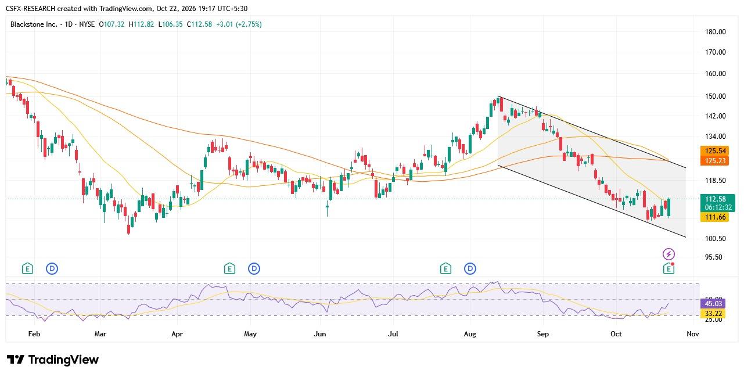Viewport: 744px width, 377px height.
Task: Open the dividend D marker near May
Action: point(254,268)
